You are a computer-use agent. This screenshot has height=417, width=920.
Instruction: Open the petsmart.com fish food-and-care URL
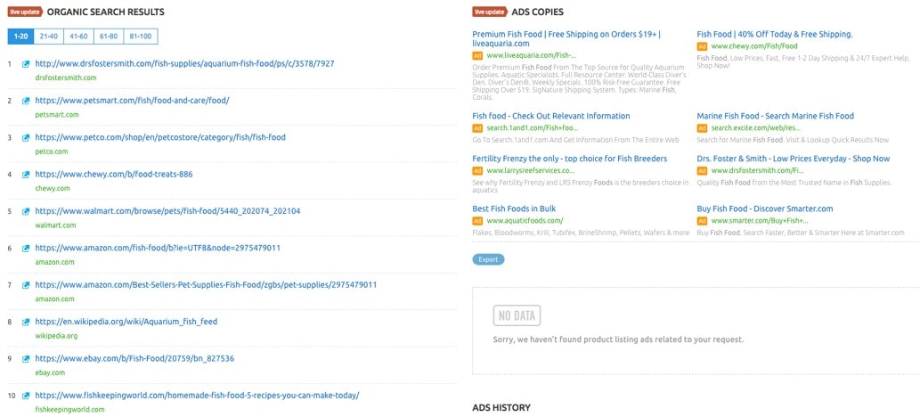(132, 101)
